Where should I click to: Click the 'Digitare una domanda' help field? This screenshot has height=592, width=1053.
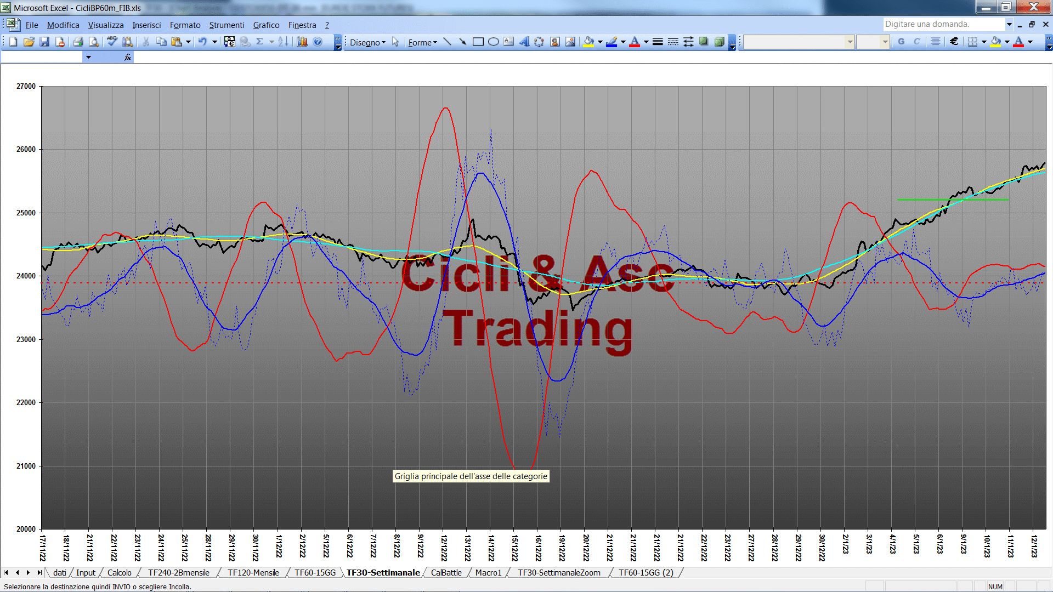pyautogui.click(x=943, y=24)
